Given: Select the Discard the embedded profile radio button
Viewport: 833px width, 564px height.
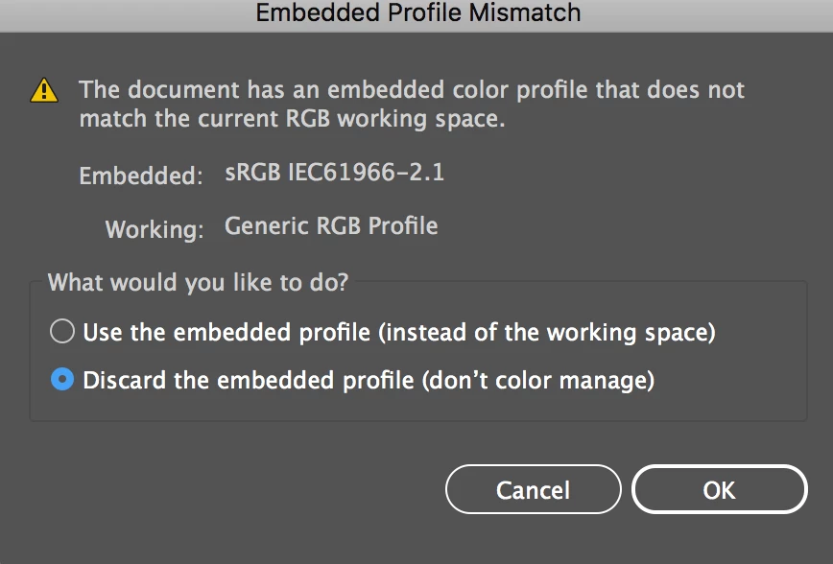Looking at the screenshot, I should [62, 380].
